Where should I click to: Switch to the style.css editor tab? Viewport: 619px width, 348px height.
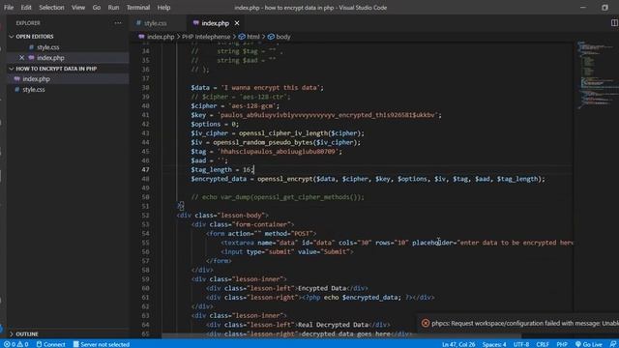click(155, 23)
